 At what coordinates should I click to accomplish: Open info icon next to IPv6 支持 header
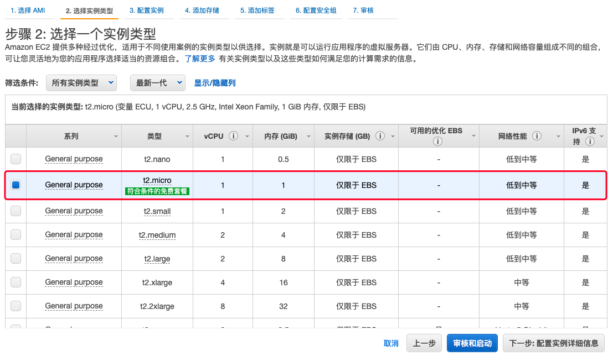[590, 142]
